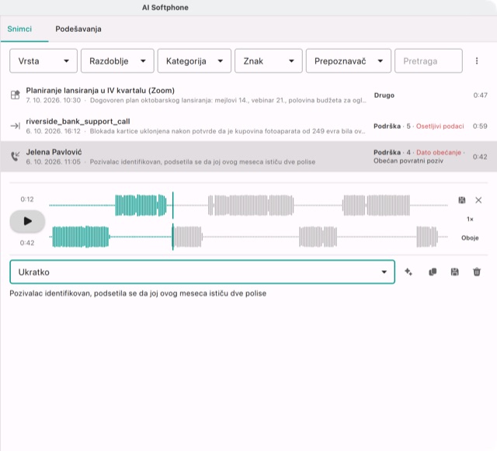
Task: Click the summary text Pozivalac identifikovan
Action: (138, 293)
